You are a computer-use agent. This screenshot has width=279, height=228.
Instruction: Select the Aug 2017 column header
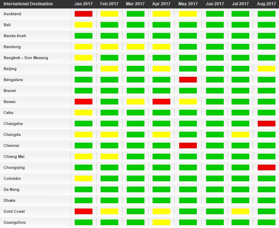pos(266,4)
